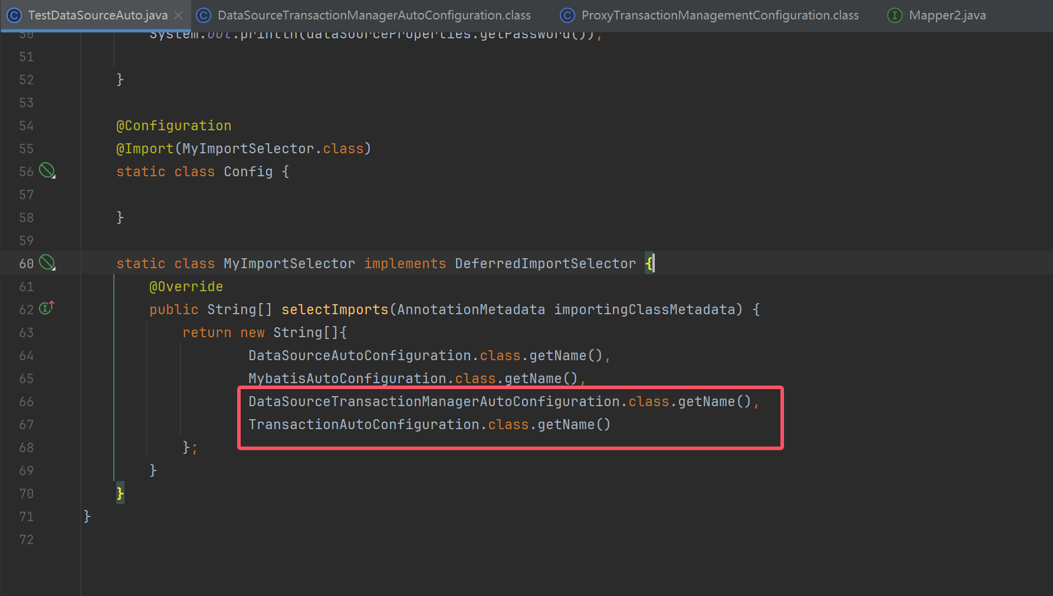Click MyImportSelector.class inside the @Import annotation
Viewport: 1053px width, 596px height.
click(273, 149)
